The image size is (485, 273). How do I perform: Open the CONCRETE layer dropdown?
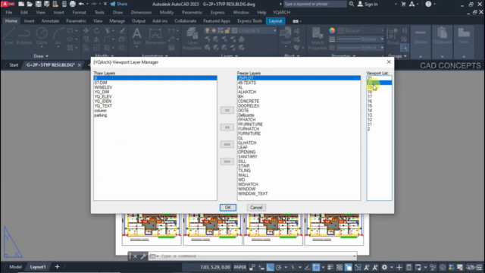click(x=274, y=30)
